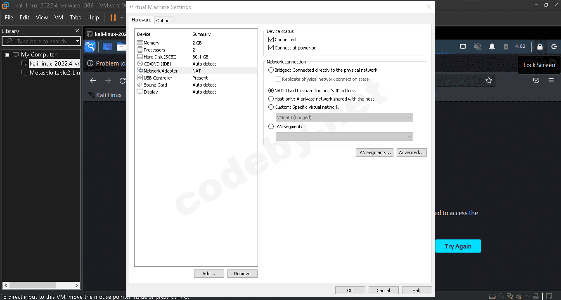Click the browser reload icon
This screenshot has width=561, height=300.
coord(123,81)
